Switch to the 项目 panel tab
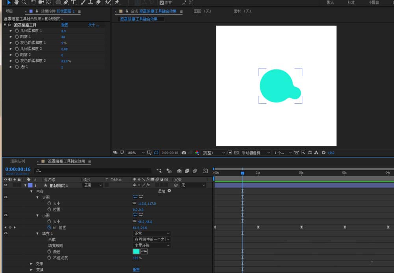The image size is (394, 273). 9,11
